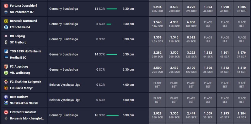Click the FC Shakhter Soligorsk crest

[x=6, y=82]
